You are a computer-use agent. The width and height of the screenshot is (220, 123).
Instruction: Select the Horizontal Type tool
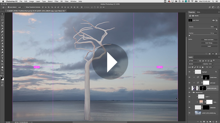click(2, 58)
